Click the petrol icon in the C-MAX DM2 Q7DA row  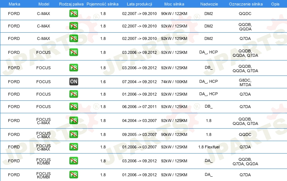[x=73, y=38]
